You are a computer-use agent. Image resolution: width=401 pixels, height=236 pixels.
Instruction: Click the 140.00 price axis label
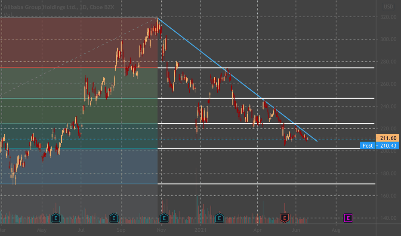388,218
